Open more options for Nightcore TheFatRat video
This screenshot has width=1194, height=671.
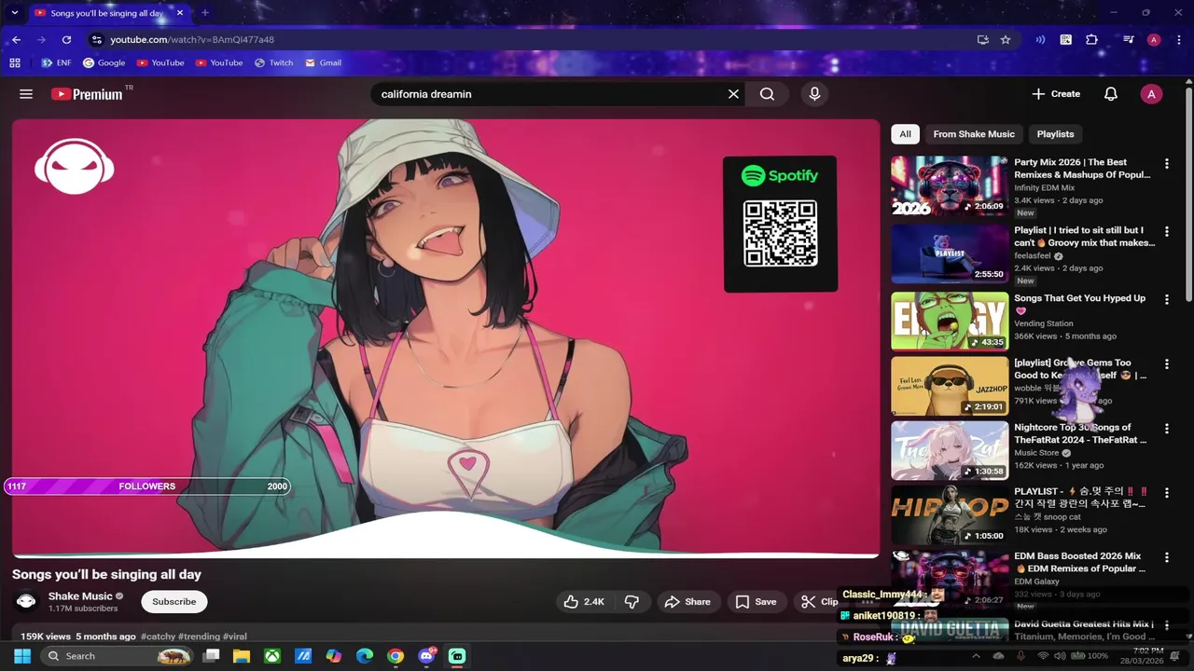click(1166, 429)
